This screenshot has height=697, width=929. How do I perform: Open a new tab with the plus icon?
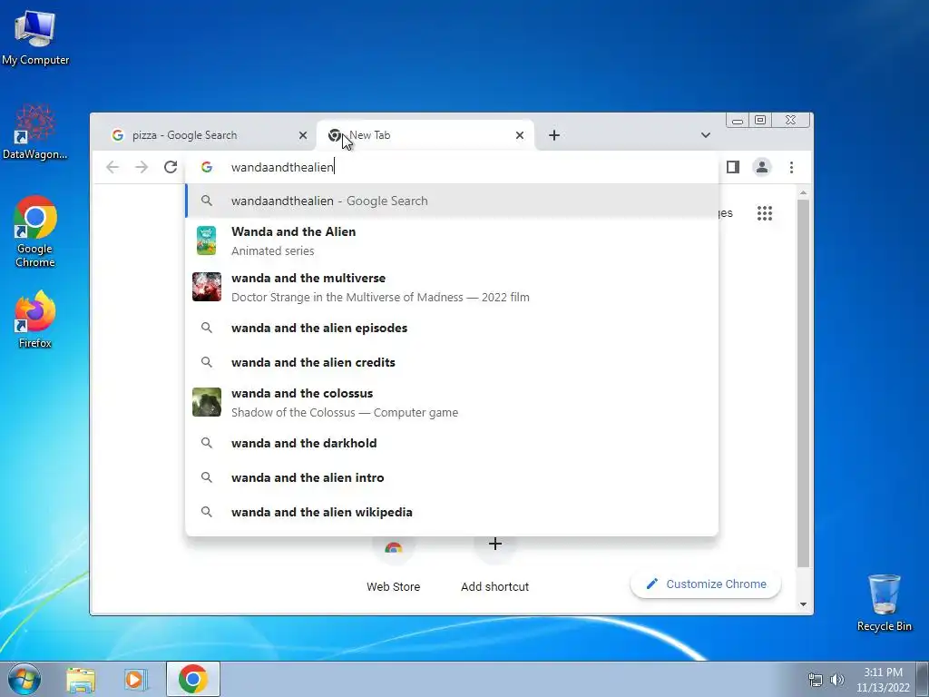tap(554, 135)
